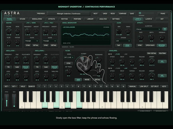Image resolution: width=173 pixels, height=129 pixels.
Task: Open the clock Division 1/8 dropdown
Action: (x=123, y=41)
